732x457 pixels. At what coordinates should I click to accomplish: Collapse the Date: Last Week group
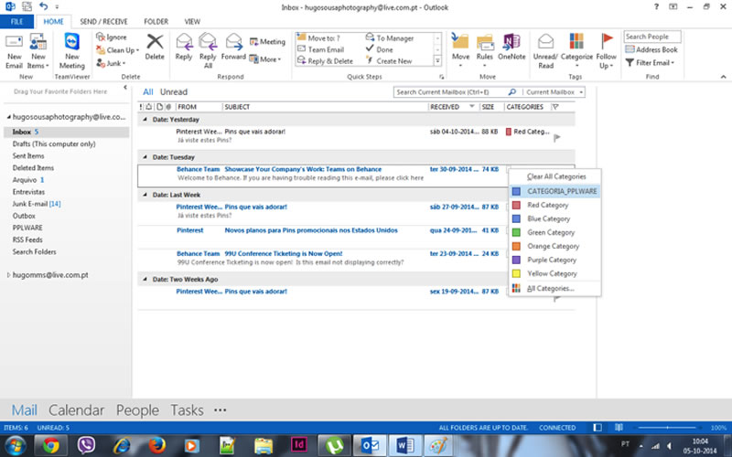click(x=145, y=195)
